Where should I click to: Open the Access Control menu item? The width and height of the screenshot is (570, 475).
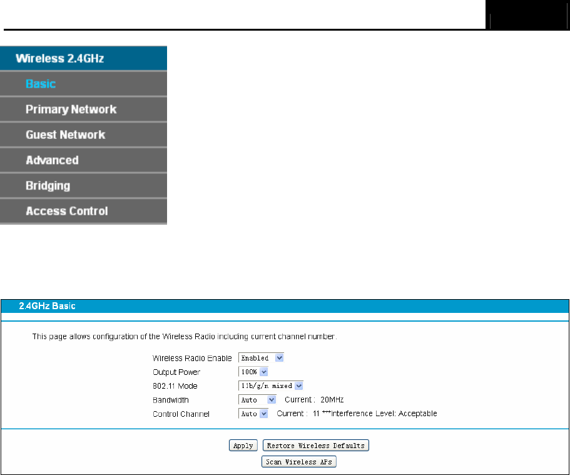83,211
